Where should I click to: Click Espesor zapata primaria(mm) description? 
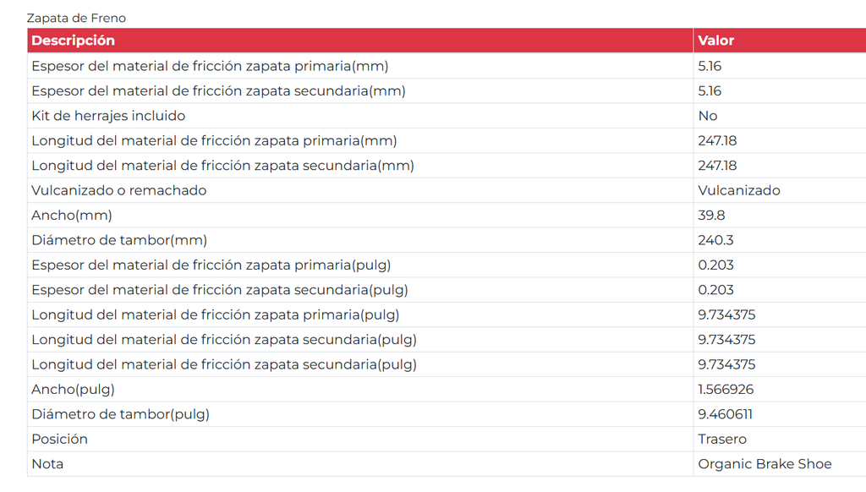210,66
